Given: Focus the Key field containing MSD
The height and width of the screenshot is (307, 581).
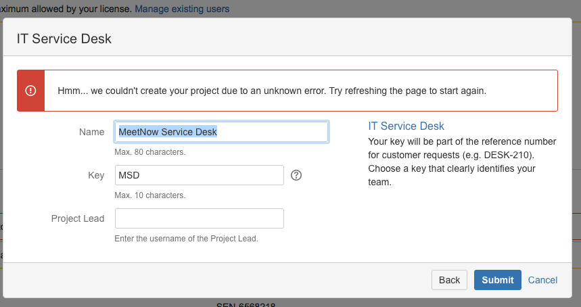Looking at the screenshot, I should click(199, 175).
